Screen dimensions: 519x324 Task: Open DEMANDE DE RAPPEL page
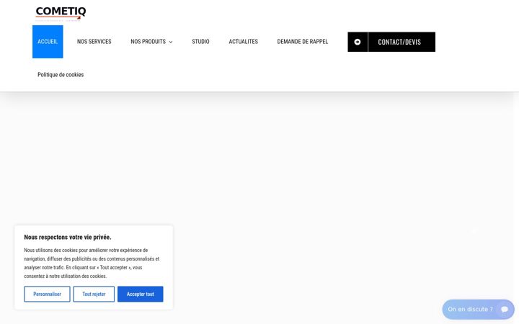(303, 42)
